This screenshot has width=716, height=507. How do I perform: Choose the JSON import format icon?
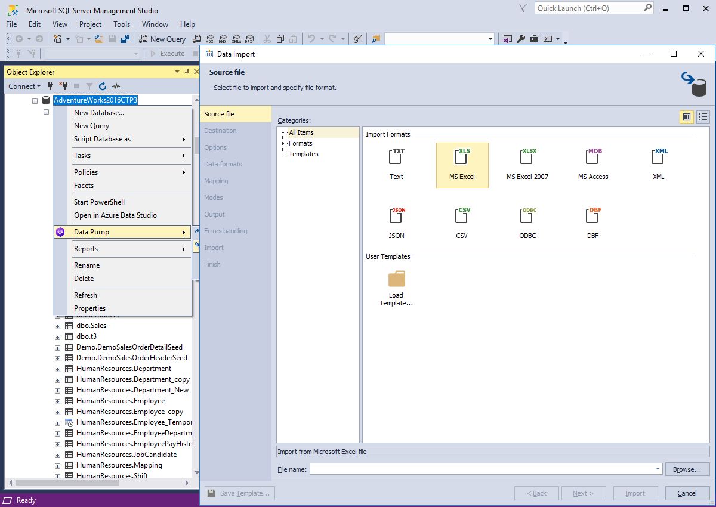point(397,217)
